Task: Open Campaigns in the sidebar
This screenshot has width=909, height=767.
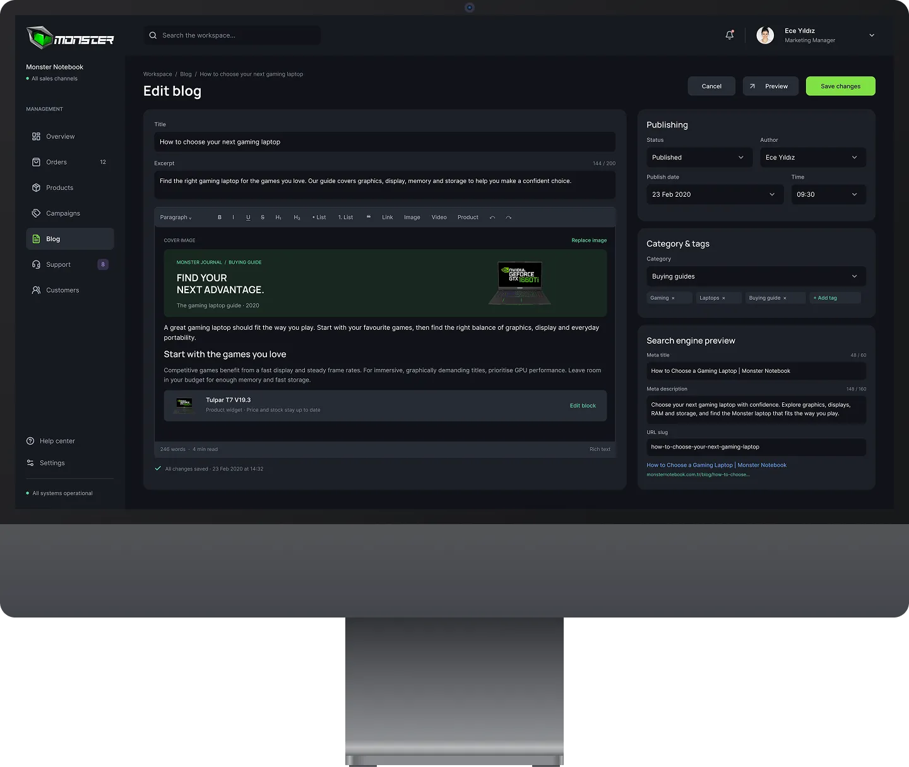Action: coord(70,213)
